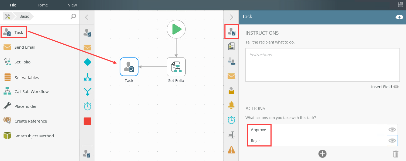Open the form document tab icon
406x161 pixels.
(231, 46)
